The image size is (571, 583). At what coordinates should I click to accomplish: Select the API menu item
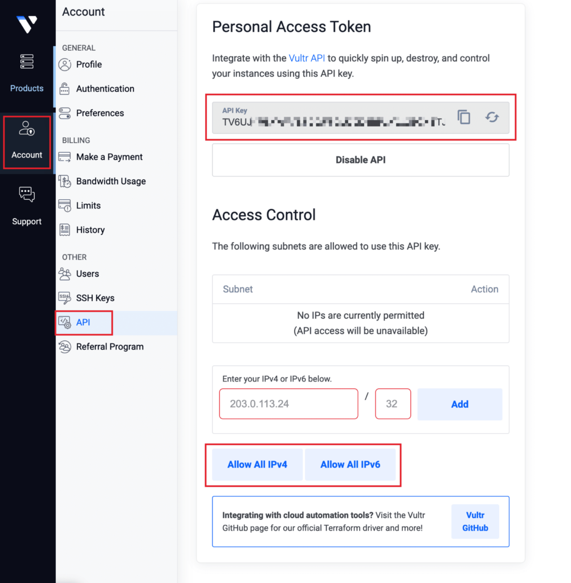[83, 322]
